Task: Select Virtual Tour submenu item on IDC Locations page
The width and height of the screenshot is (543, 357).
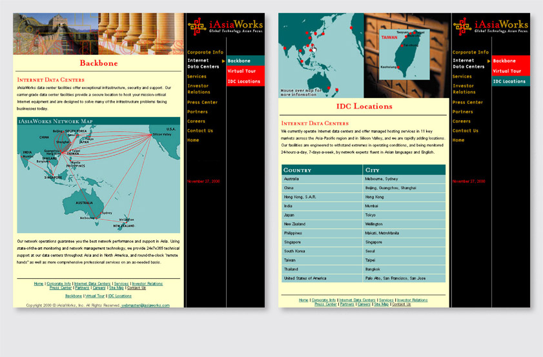Action: click(x=511, y=71)
